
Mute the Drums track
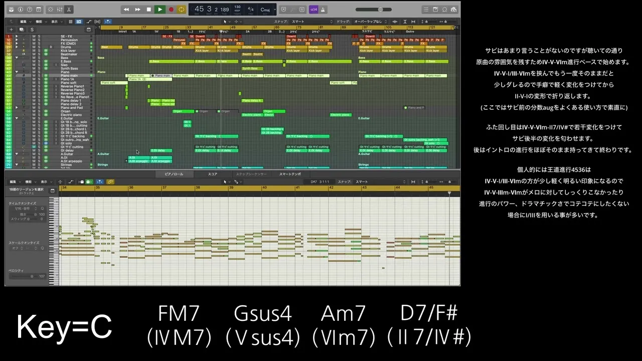34,47
